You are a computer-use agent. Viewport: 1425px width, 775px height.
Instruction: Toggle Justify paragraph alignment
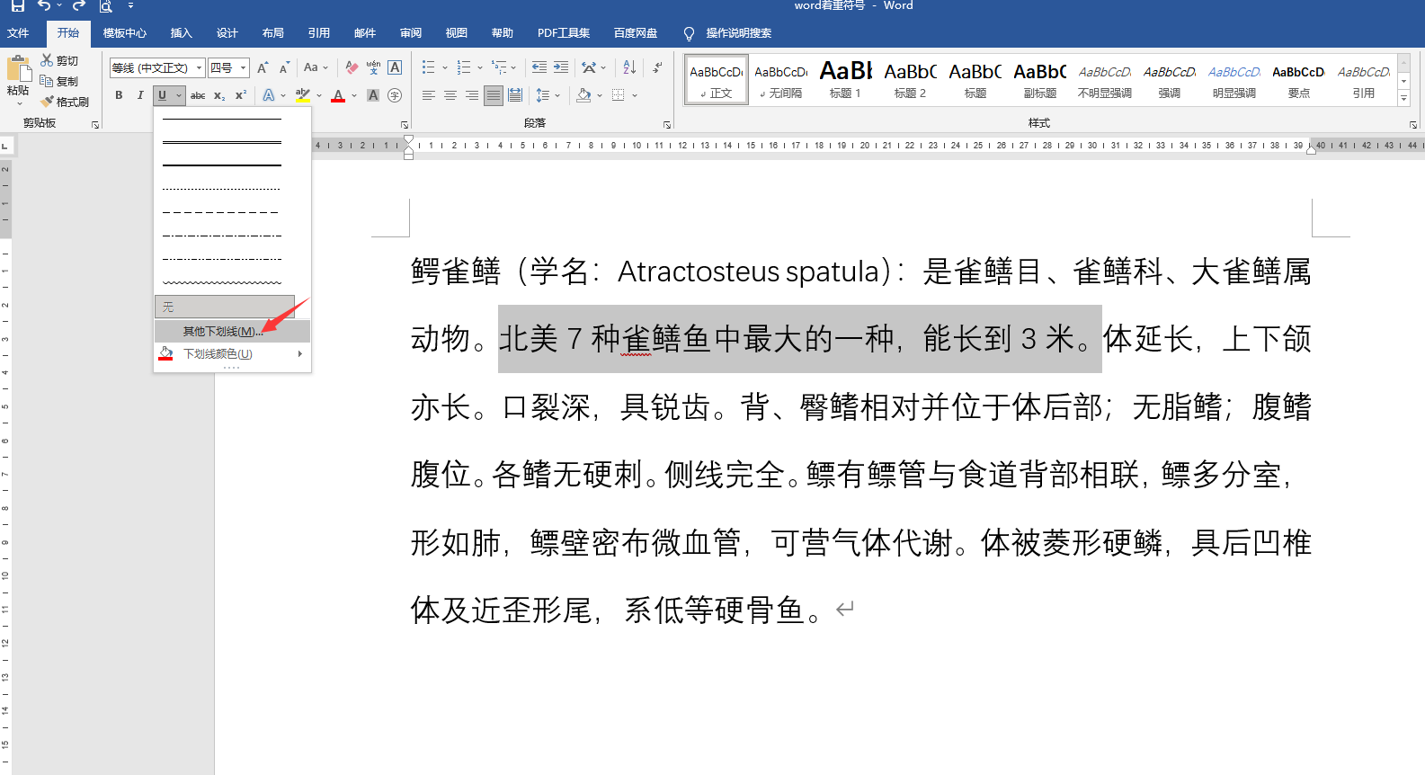tap(493, 95)
